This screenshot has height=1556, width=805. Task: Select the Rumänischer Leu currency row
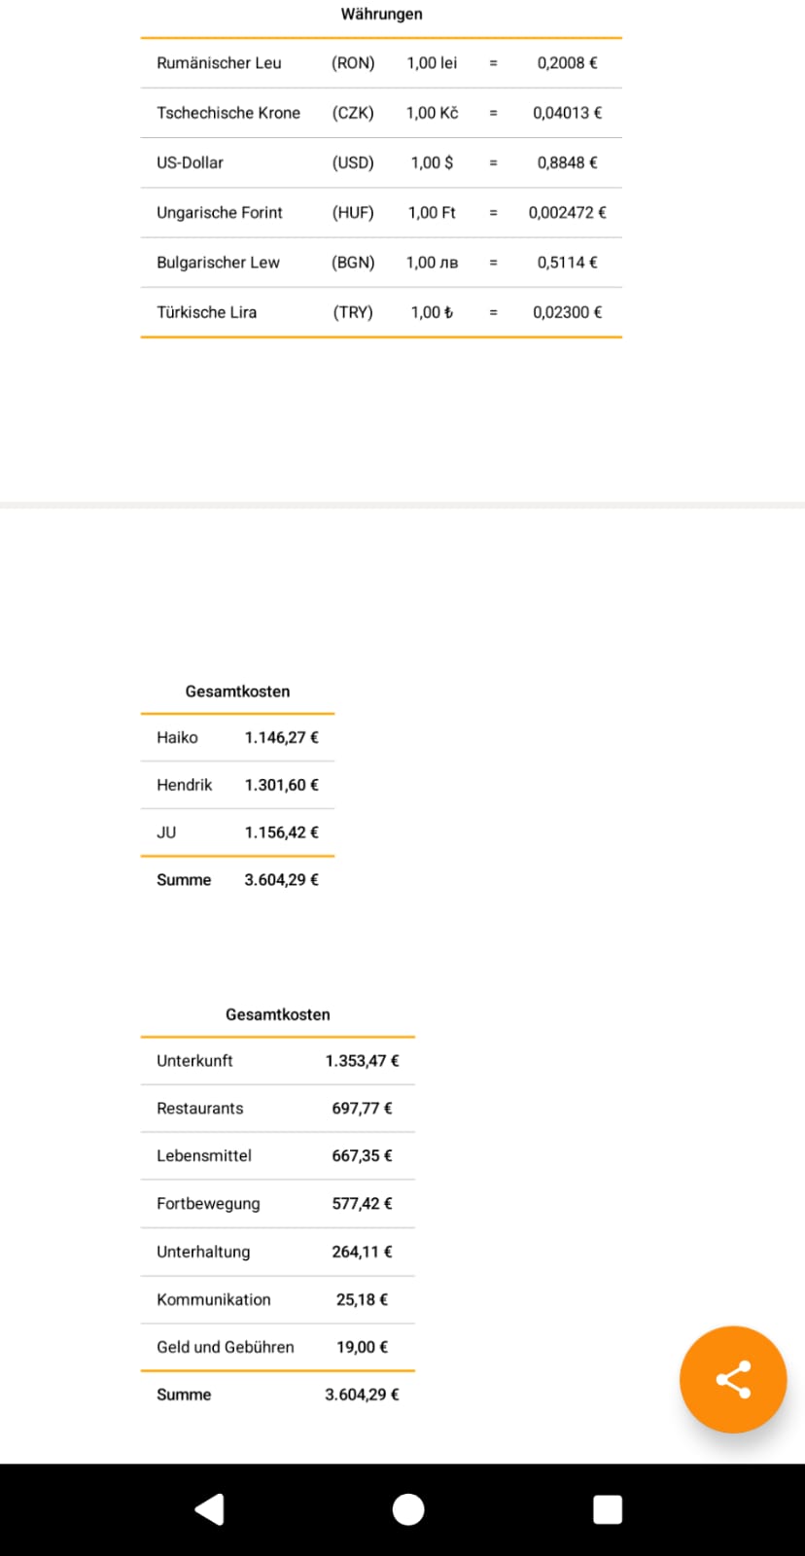380,63
